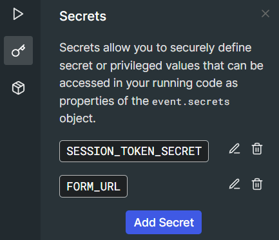The height and width of the screenshot is (240, 279).
Task: Open the Run/Test panel via play icon
Action: [18, 14]
